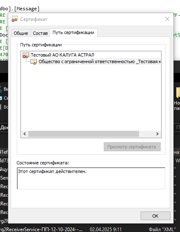This screenshot has height=232, width=180.
Task: Click the Файл "XML" type cell behind dialog
Action: [x=162, y=230]
